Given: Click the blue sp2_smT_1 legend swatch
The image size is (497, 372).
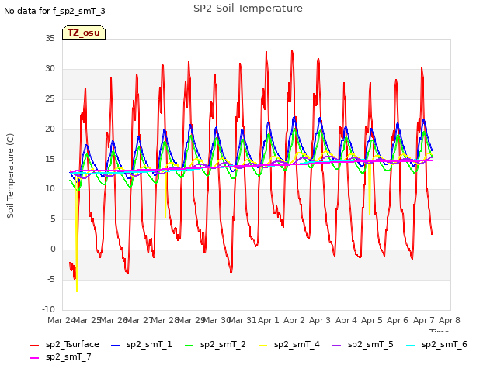Looking at the screenshot, I should pos(116,346).
